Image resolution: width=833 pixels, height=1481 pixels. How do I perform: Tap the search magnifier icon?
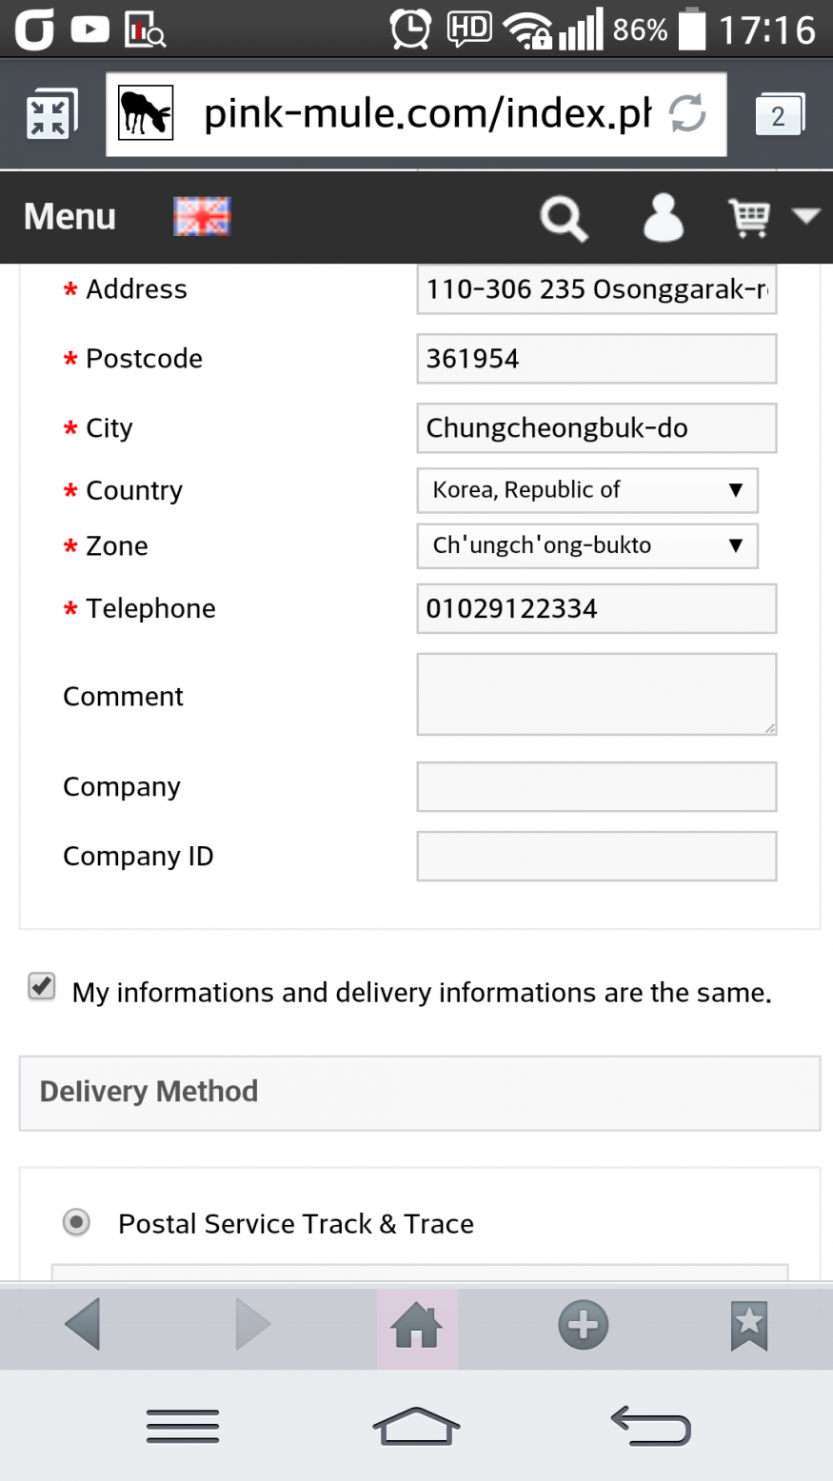click(x=565, y=218)
